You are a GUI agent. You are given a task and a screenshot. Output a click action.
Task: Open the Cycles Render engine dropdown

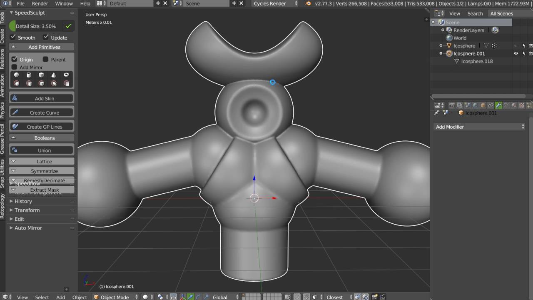click(276, 3)
